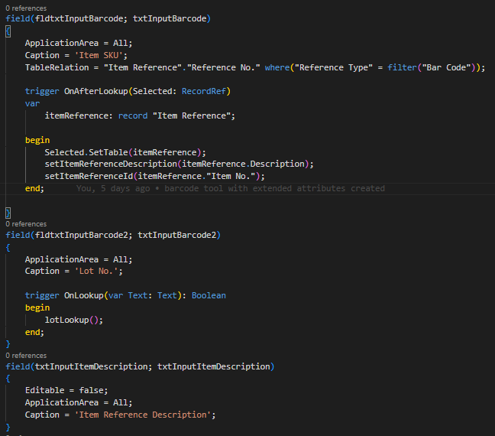Click the Editable property name
495x436 pixels.
point(44,390)
